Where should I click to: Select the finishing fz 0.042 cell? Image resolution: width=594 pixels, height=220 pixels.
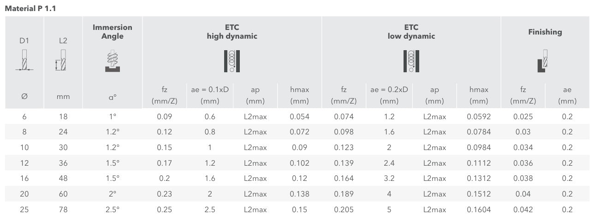[523, 209]
